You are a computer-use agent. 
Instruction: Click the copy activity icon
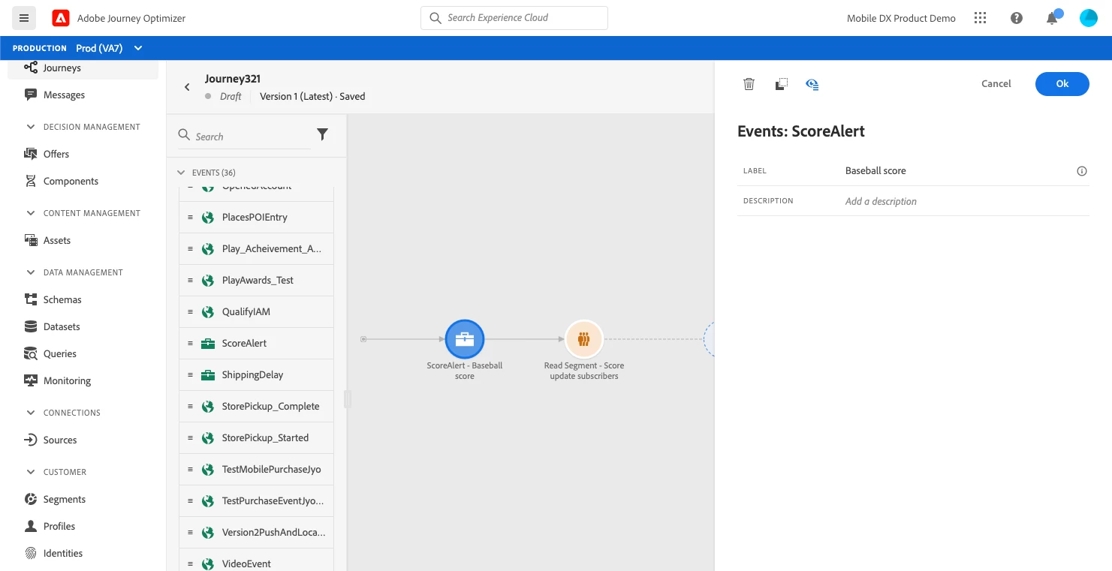pos(781,84)
